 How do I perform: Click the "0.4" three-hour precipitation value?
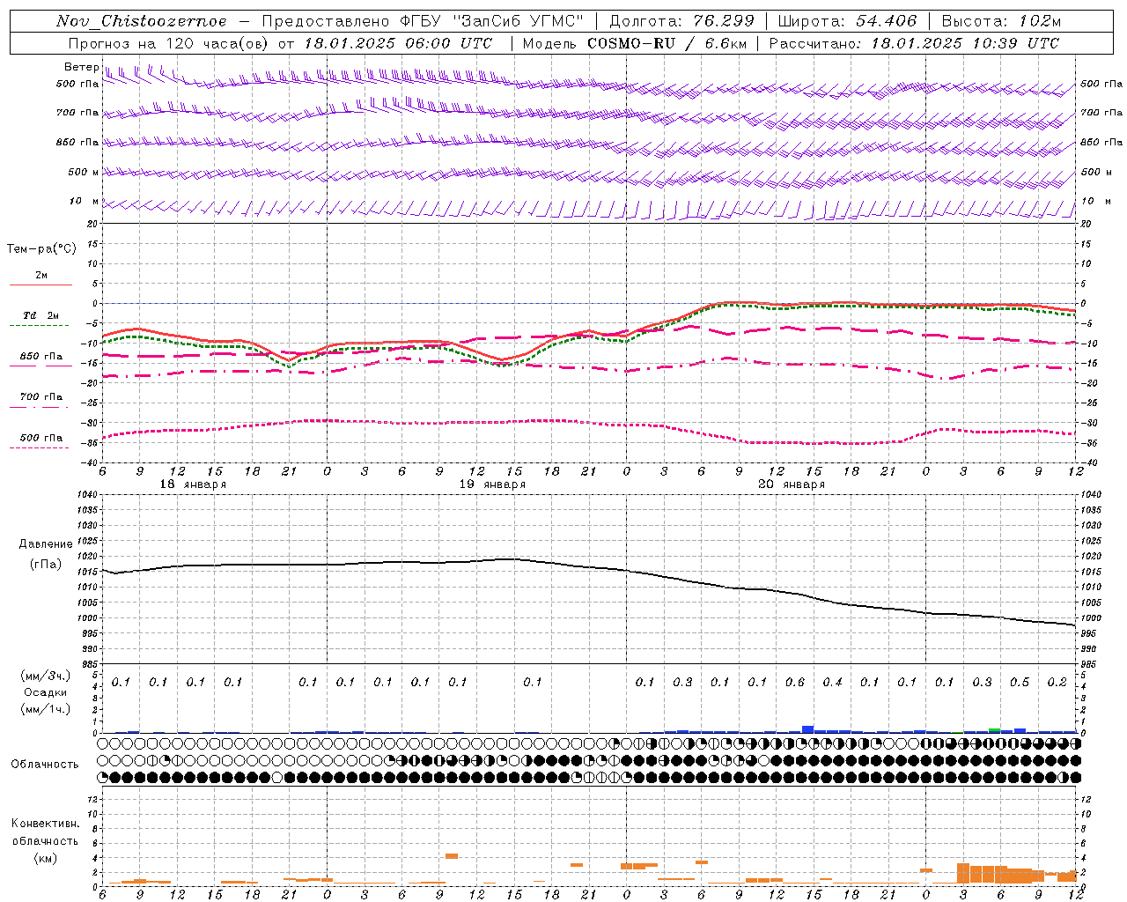coord(832,683)
